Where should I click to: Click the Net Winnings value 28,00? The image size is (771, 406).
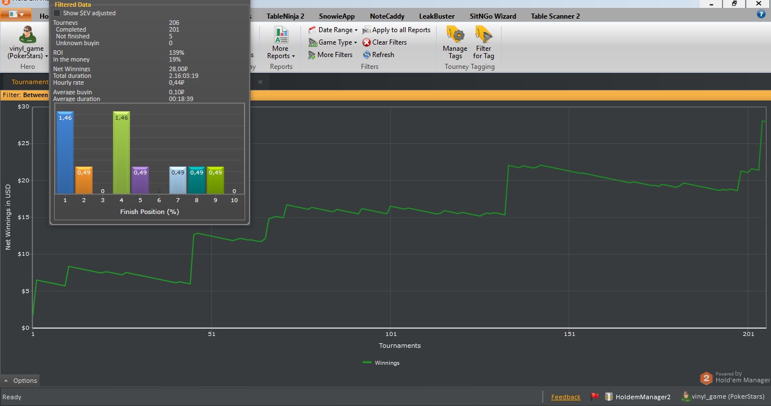(x=177, y=69)
